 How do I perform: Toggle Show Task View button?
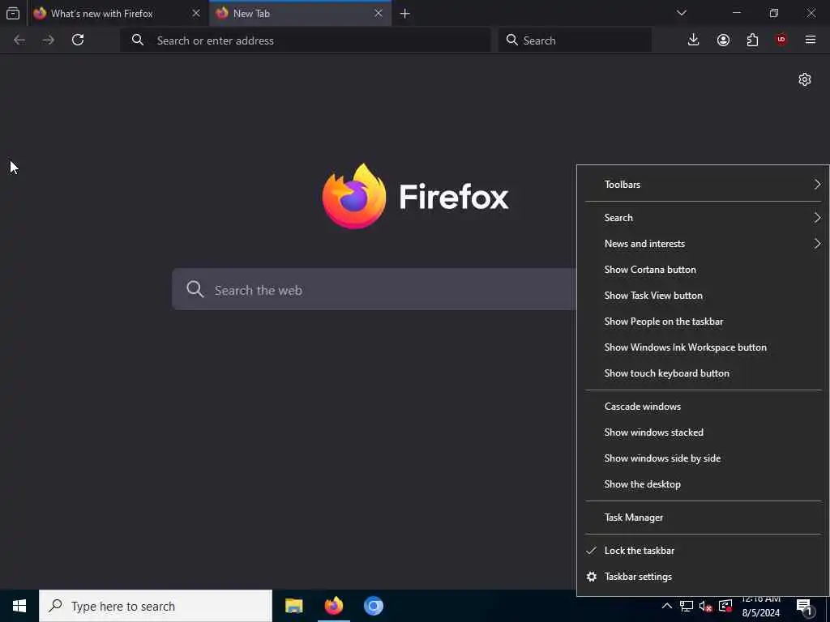tap(703, 296)
